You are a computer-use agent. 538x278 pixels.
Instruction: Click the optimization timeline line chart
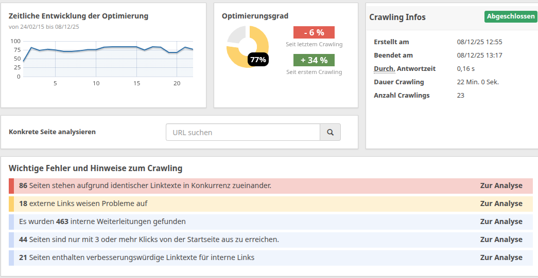click(x=108, y=57)
